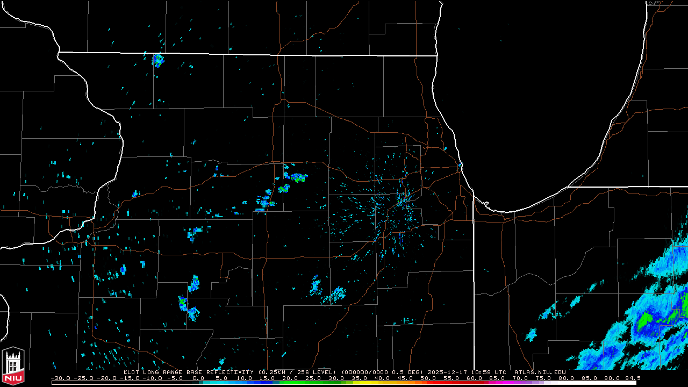
Task: Click the NIU logo
Action: click(13, 367)
